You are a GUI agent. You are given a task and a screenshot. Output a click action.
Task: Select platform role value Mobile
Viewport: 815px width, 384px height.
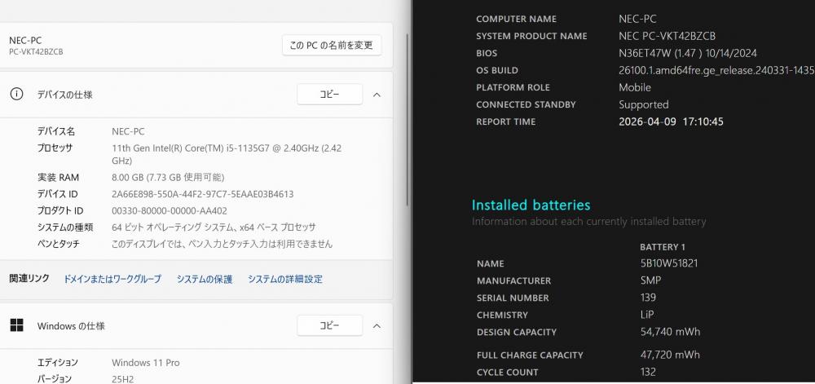(635, 87)
